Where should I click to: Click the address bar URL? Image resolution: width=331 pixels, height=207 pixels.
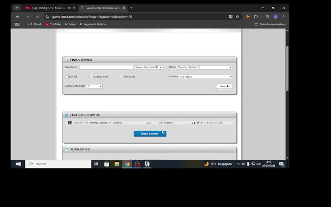point(92,17)
